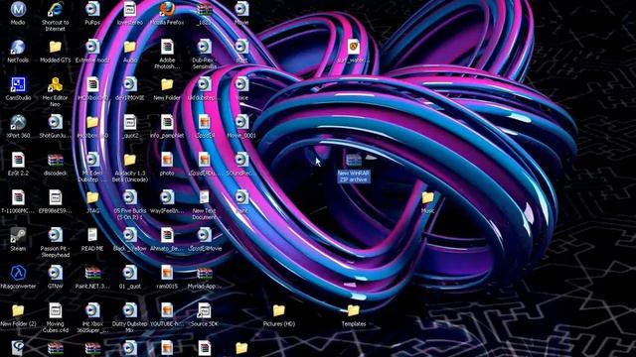
Task: Select the _quot2 file icon
Action: pyautogui.click(x=130, y=122)
